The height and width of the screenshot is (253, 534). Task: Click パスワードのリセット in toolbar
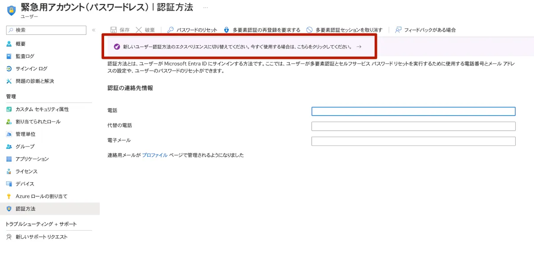[x=192, y=30]
